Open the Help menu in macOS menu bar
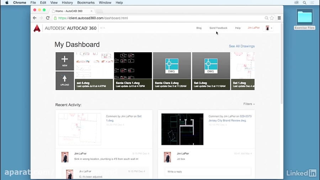 pos(119,2)
